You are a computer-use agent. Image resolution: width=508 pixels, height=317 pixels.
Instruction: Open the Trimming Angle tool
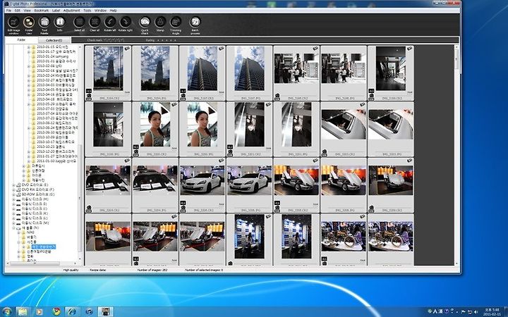pos(176,25)
